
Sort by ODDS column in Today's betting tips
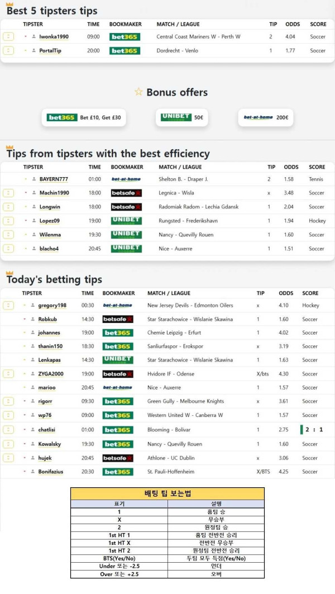coord(286,293)
